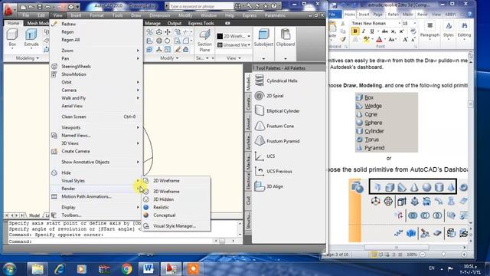490x276 pixels.
Task: Expand Camera submenu in View menu
Action: tap(96, 90)
